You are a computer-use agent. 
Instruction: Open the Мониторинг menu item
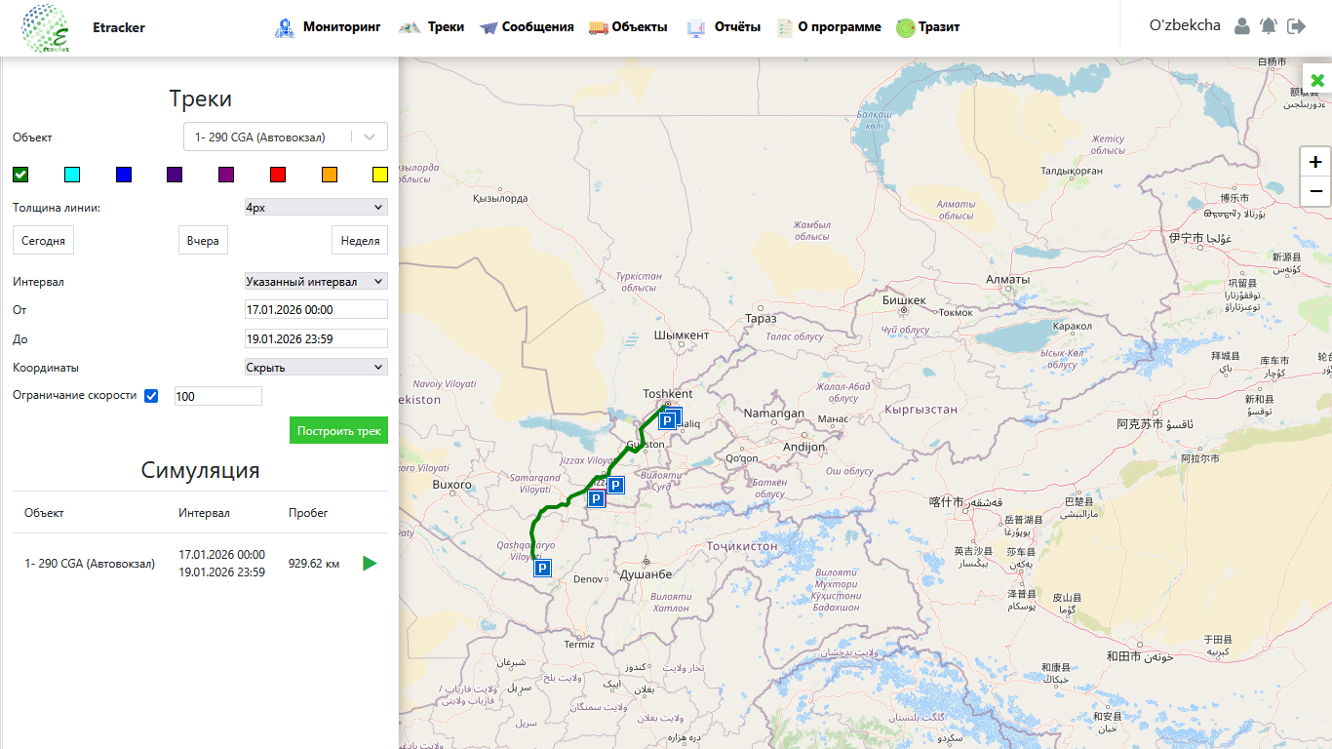click(328, 27)
